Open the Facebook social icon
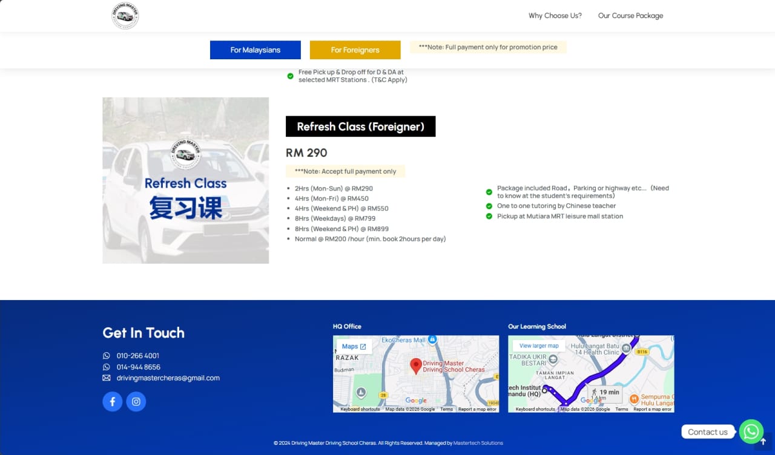The image size is (775, 455). pos(113,402)
